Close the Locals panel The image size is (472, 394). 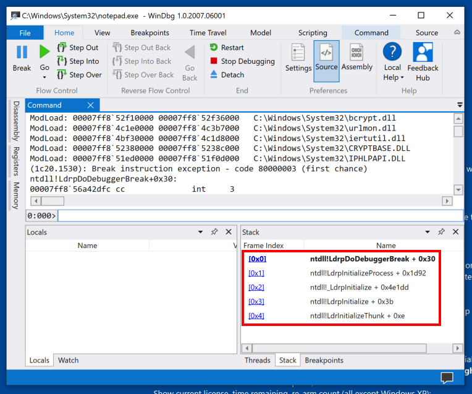[x=229, y=232]
